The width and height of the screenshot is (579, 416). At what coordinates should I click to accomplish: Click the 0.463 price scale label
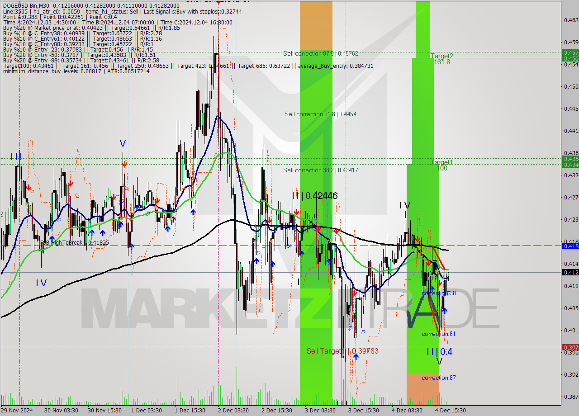(x=571, y=20)
